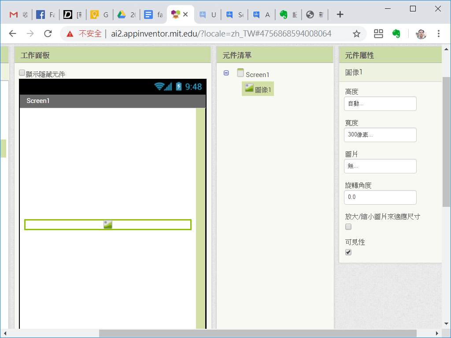Click the horizontal scrollbar thumb

point(258,334)
